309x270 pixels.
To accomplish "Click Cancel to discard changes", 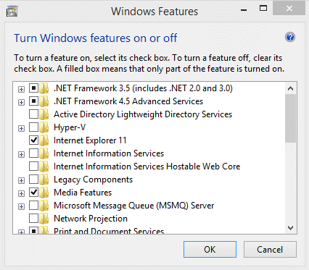I will pyautogui.click(x=270, y=250).
